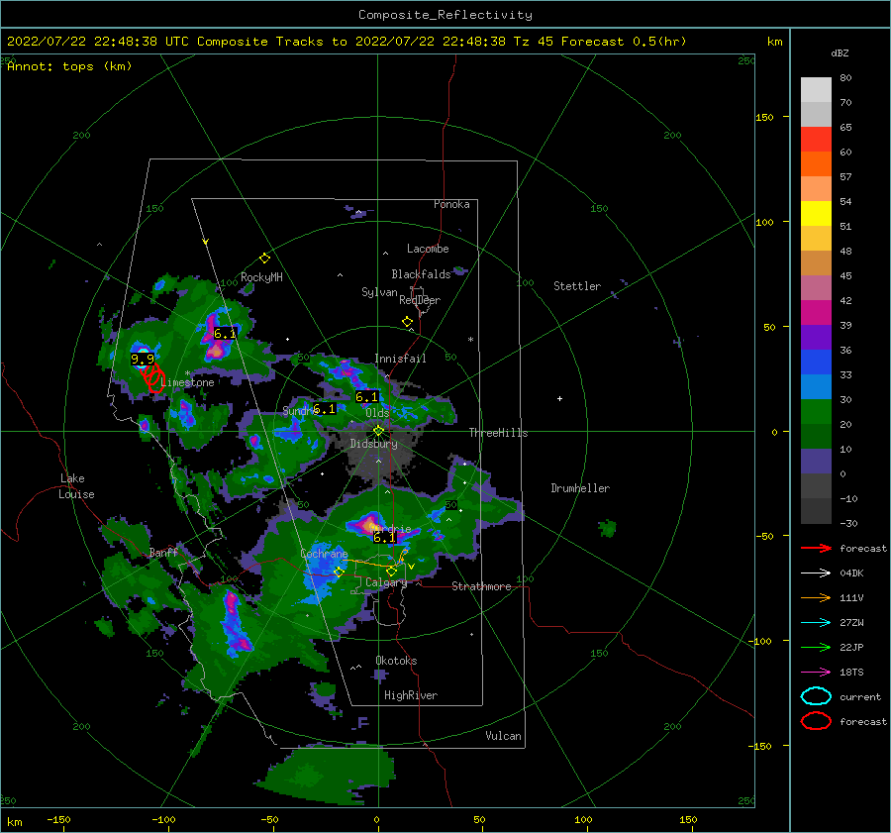Click the yellow diamond marker near RockyMH
Image resolution: width=891 pixels, height=833 pixels.
(x=264, y=259)
